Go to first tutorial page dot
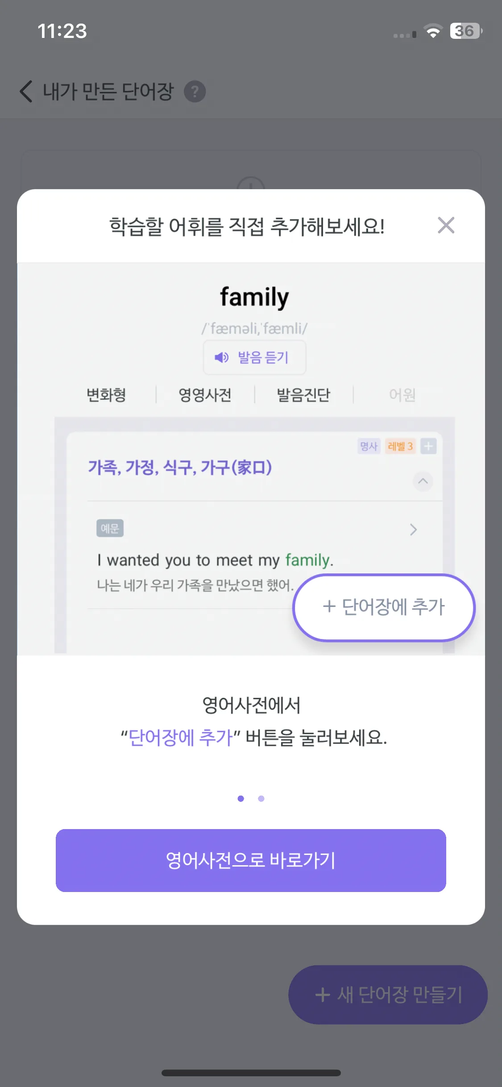502x1087 pixels. click(241, 798)
